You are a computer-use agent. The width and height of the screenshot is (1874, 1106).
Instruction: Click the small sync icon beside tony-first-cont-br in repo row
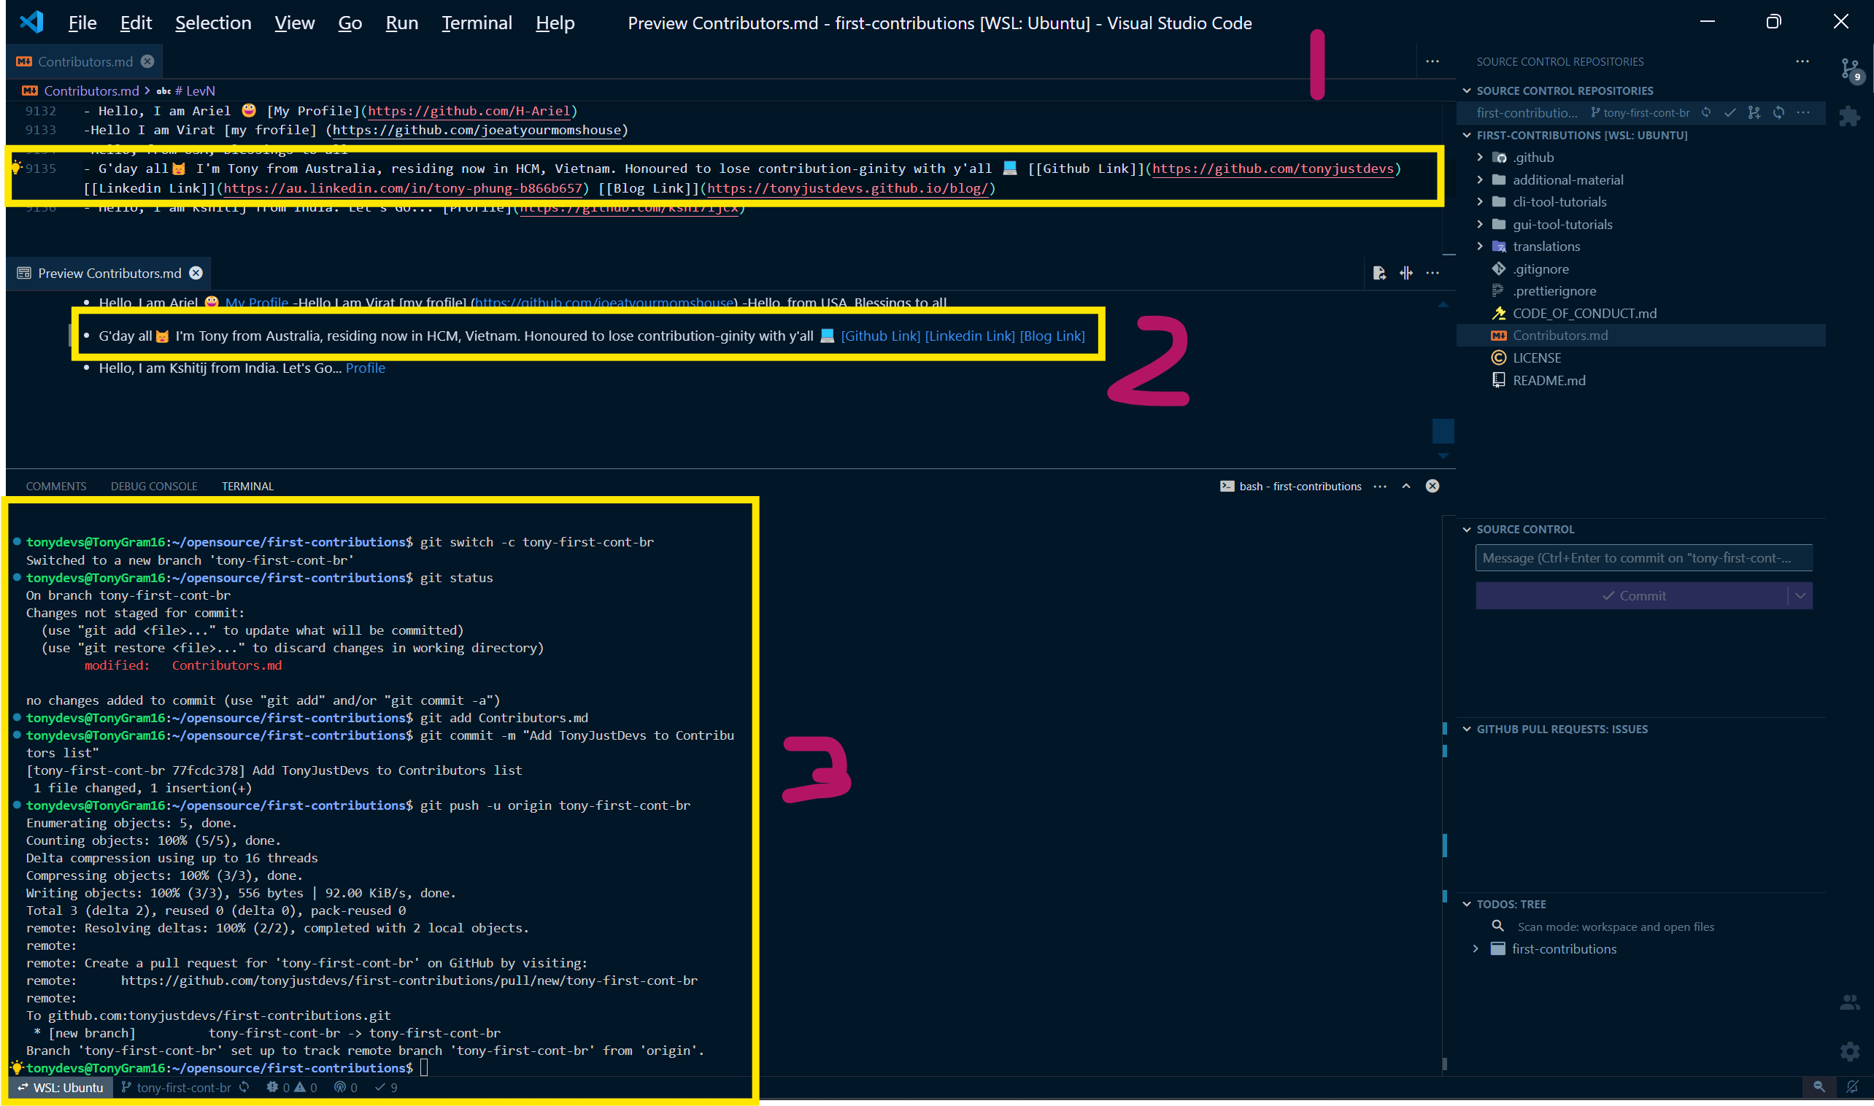(1706, 112)
